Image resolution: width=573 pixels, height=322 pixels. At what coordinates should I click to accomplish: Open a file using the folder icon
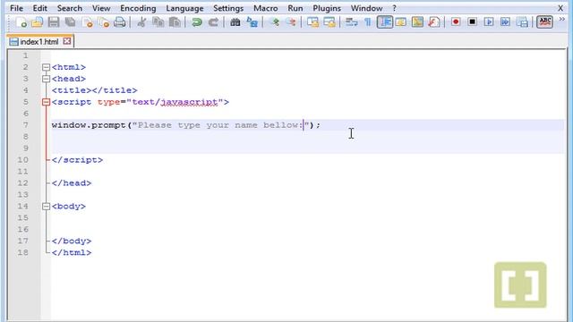coord(37,22)
